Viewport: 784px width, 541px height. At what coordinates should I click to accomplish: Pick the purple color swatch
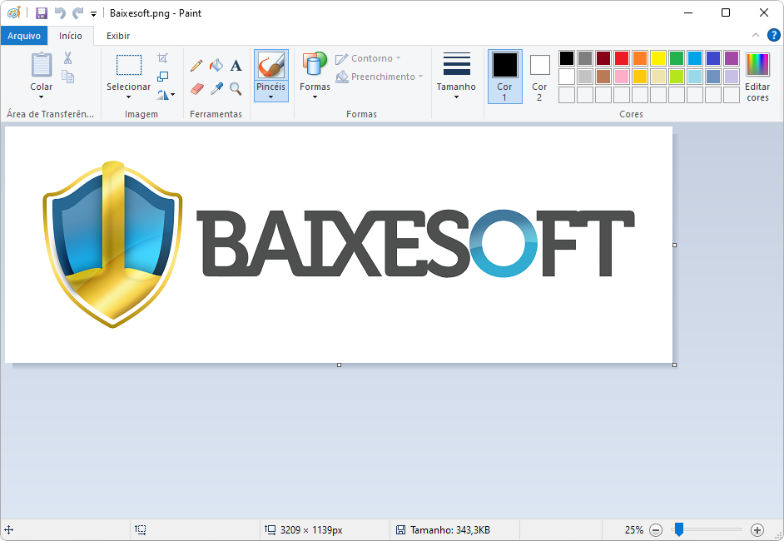[x=732, y=58]
